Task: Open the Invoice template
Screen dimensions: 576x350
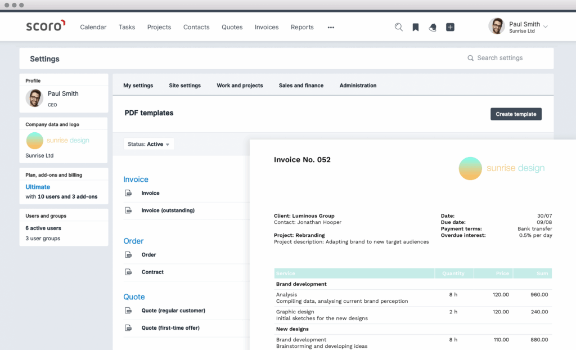Action: [x=150, y=193]
